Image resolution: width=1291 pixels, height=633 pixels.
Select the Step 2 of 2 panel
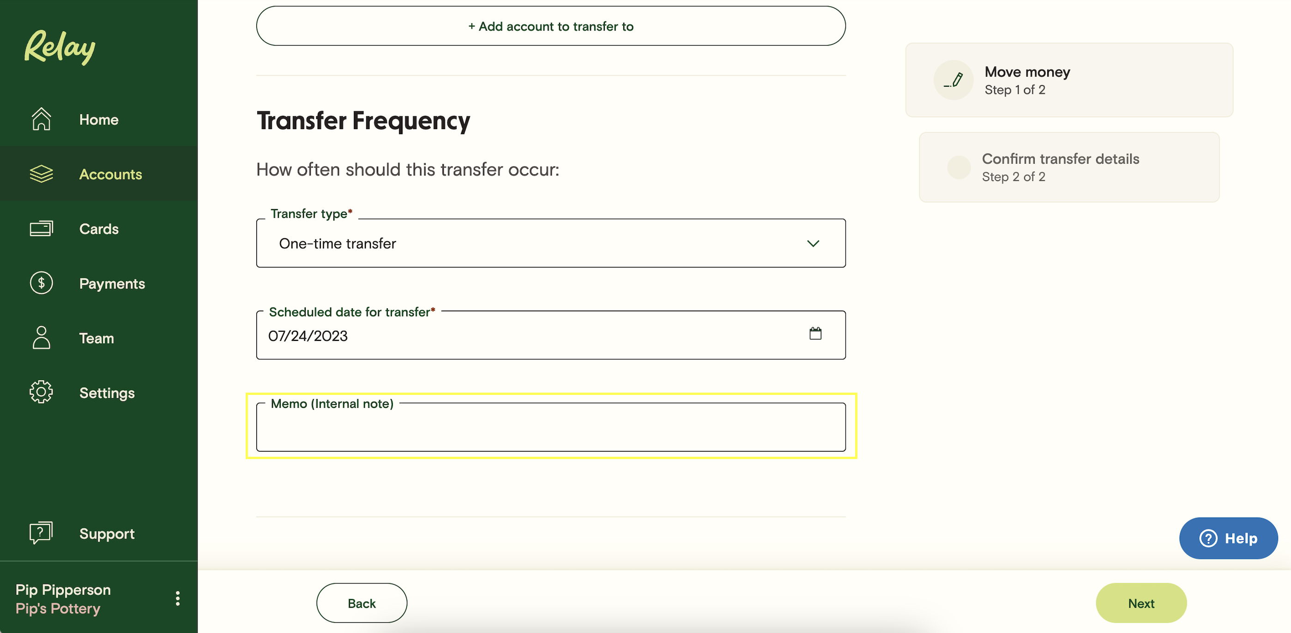pos(1068,167)
